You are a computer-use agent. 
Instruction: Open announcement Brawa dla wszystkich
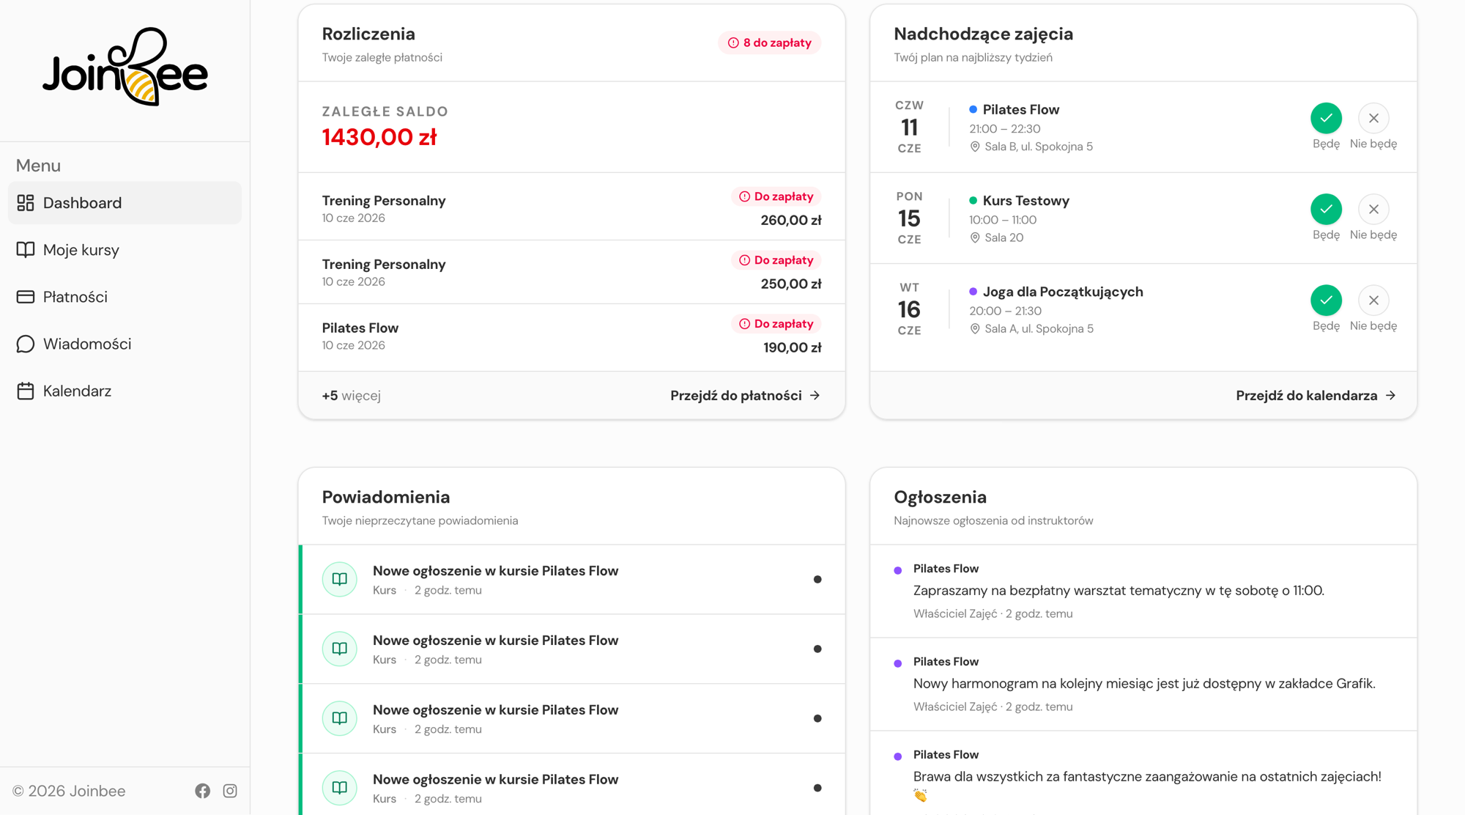click(1143, 774)
